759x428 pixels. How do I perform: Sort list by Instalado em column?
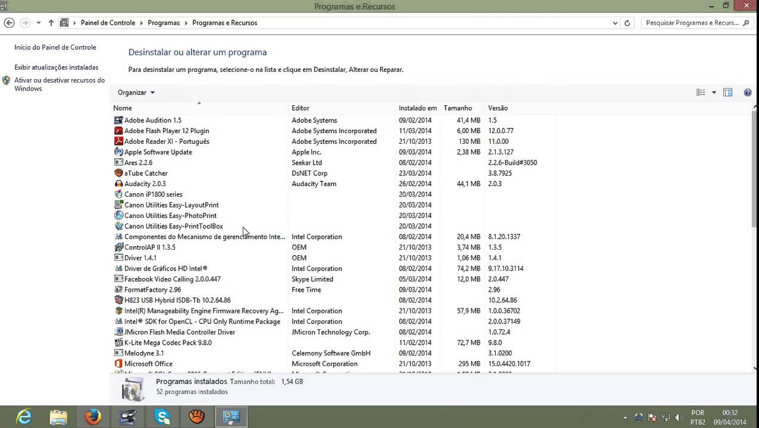pyautogui.click(x=418, y=108)
